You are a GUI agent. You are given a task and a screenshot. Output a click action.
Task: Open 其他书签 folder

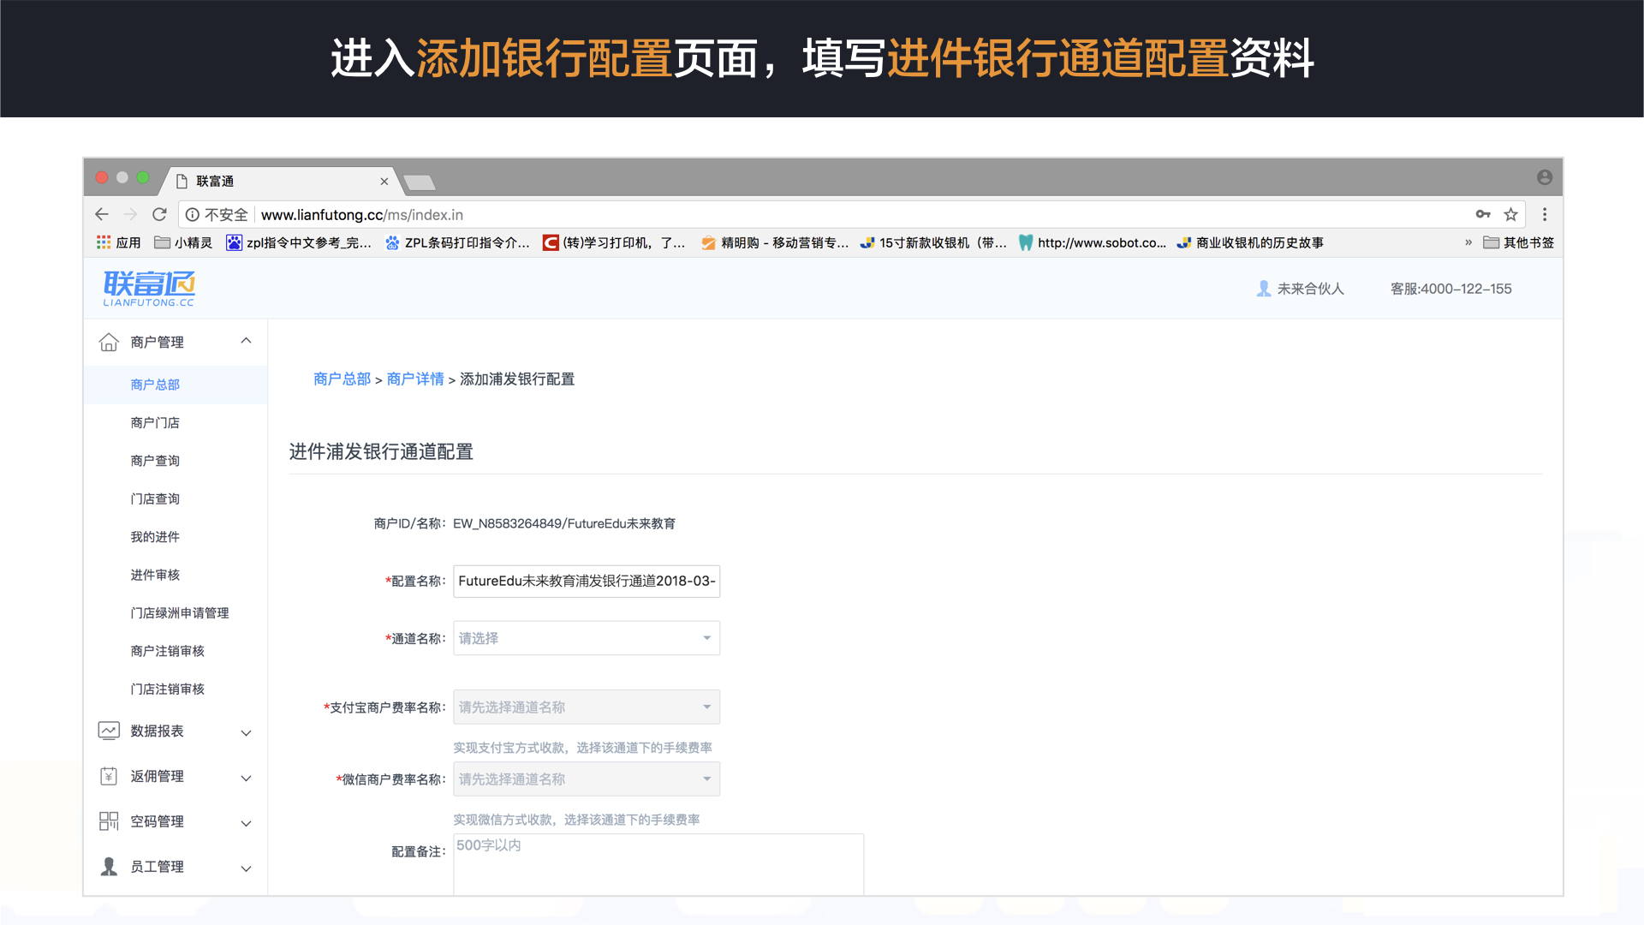[x=1518, y=242]
